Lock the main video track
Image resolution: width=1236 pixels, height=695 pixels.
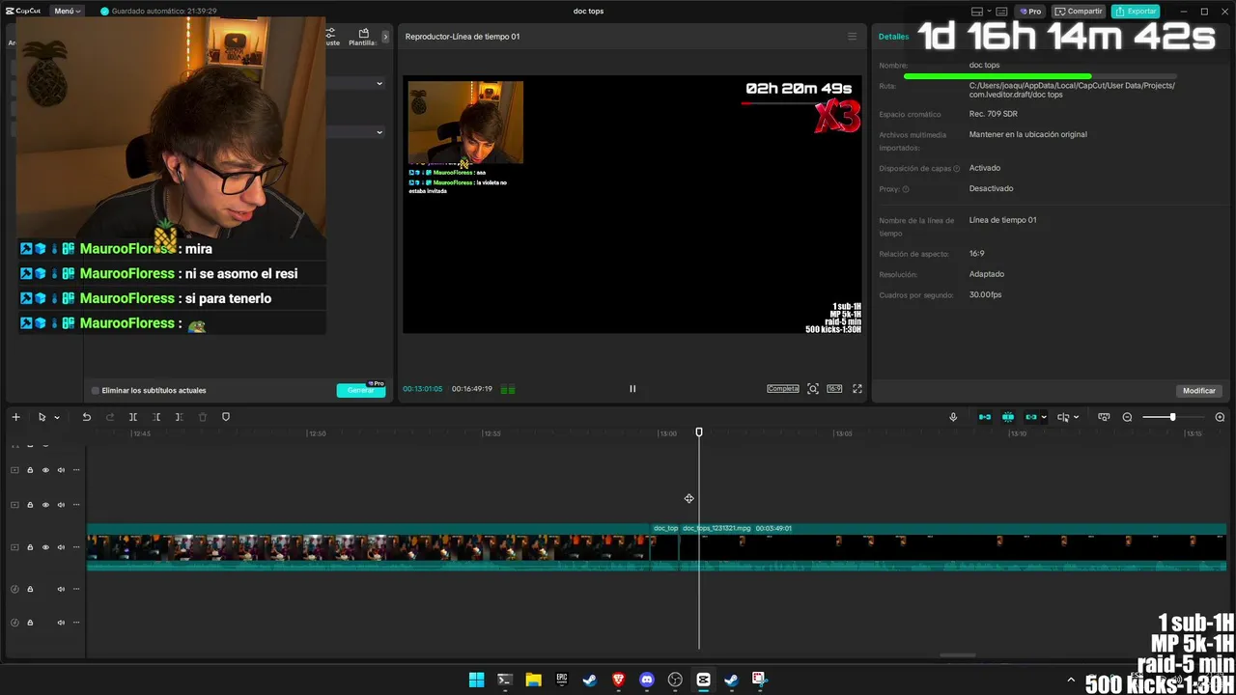(30, 547)
